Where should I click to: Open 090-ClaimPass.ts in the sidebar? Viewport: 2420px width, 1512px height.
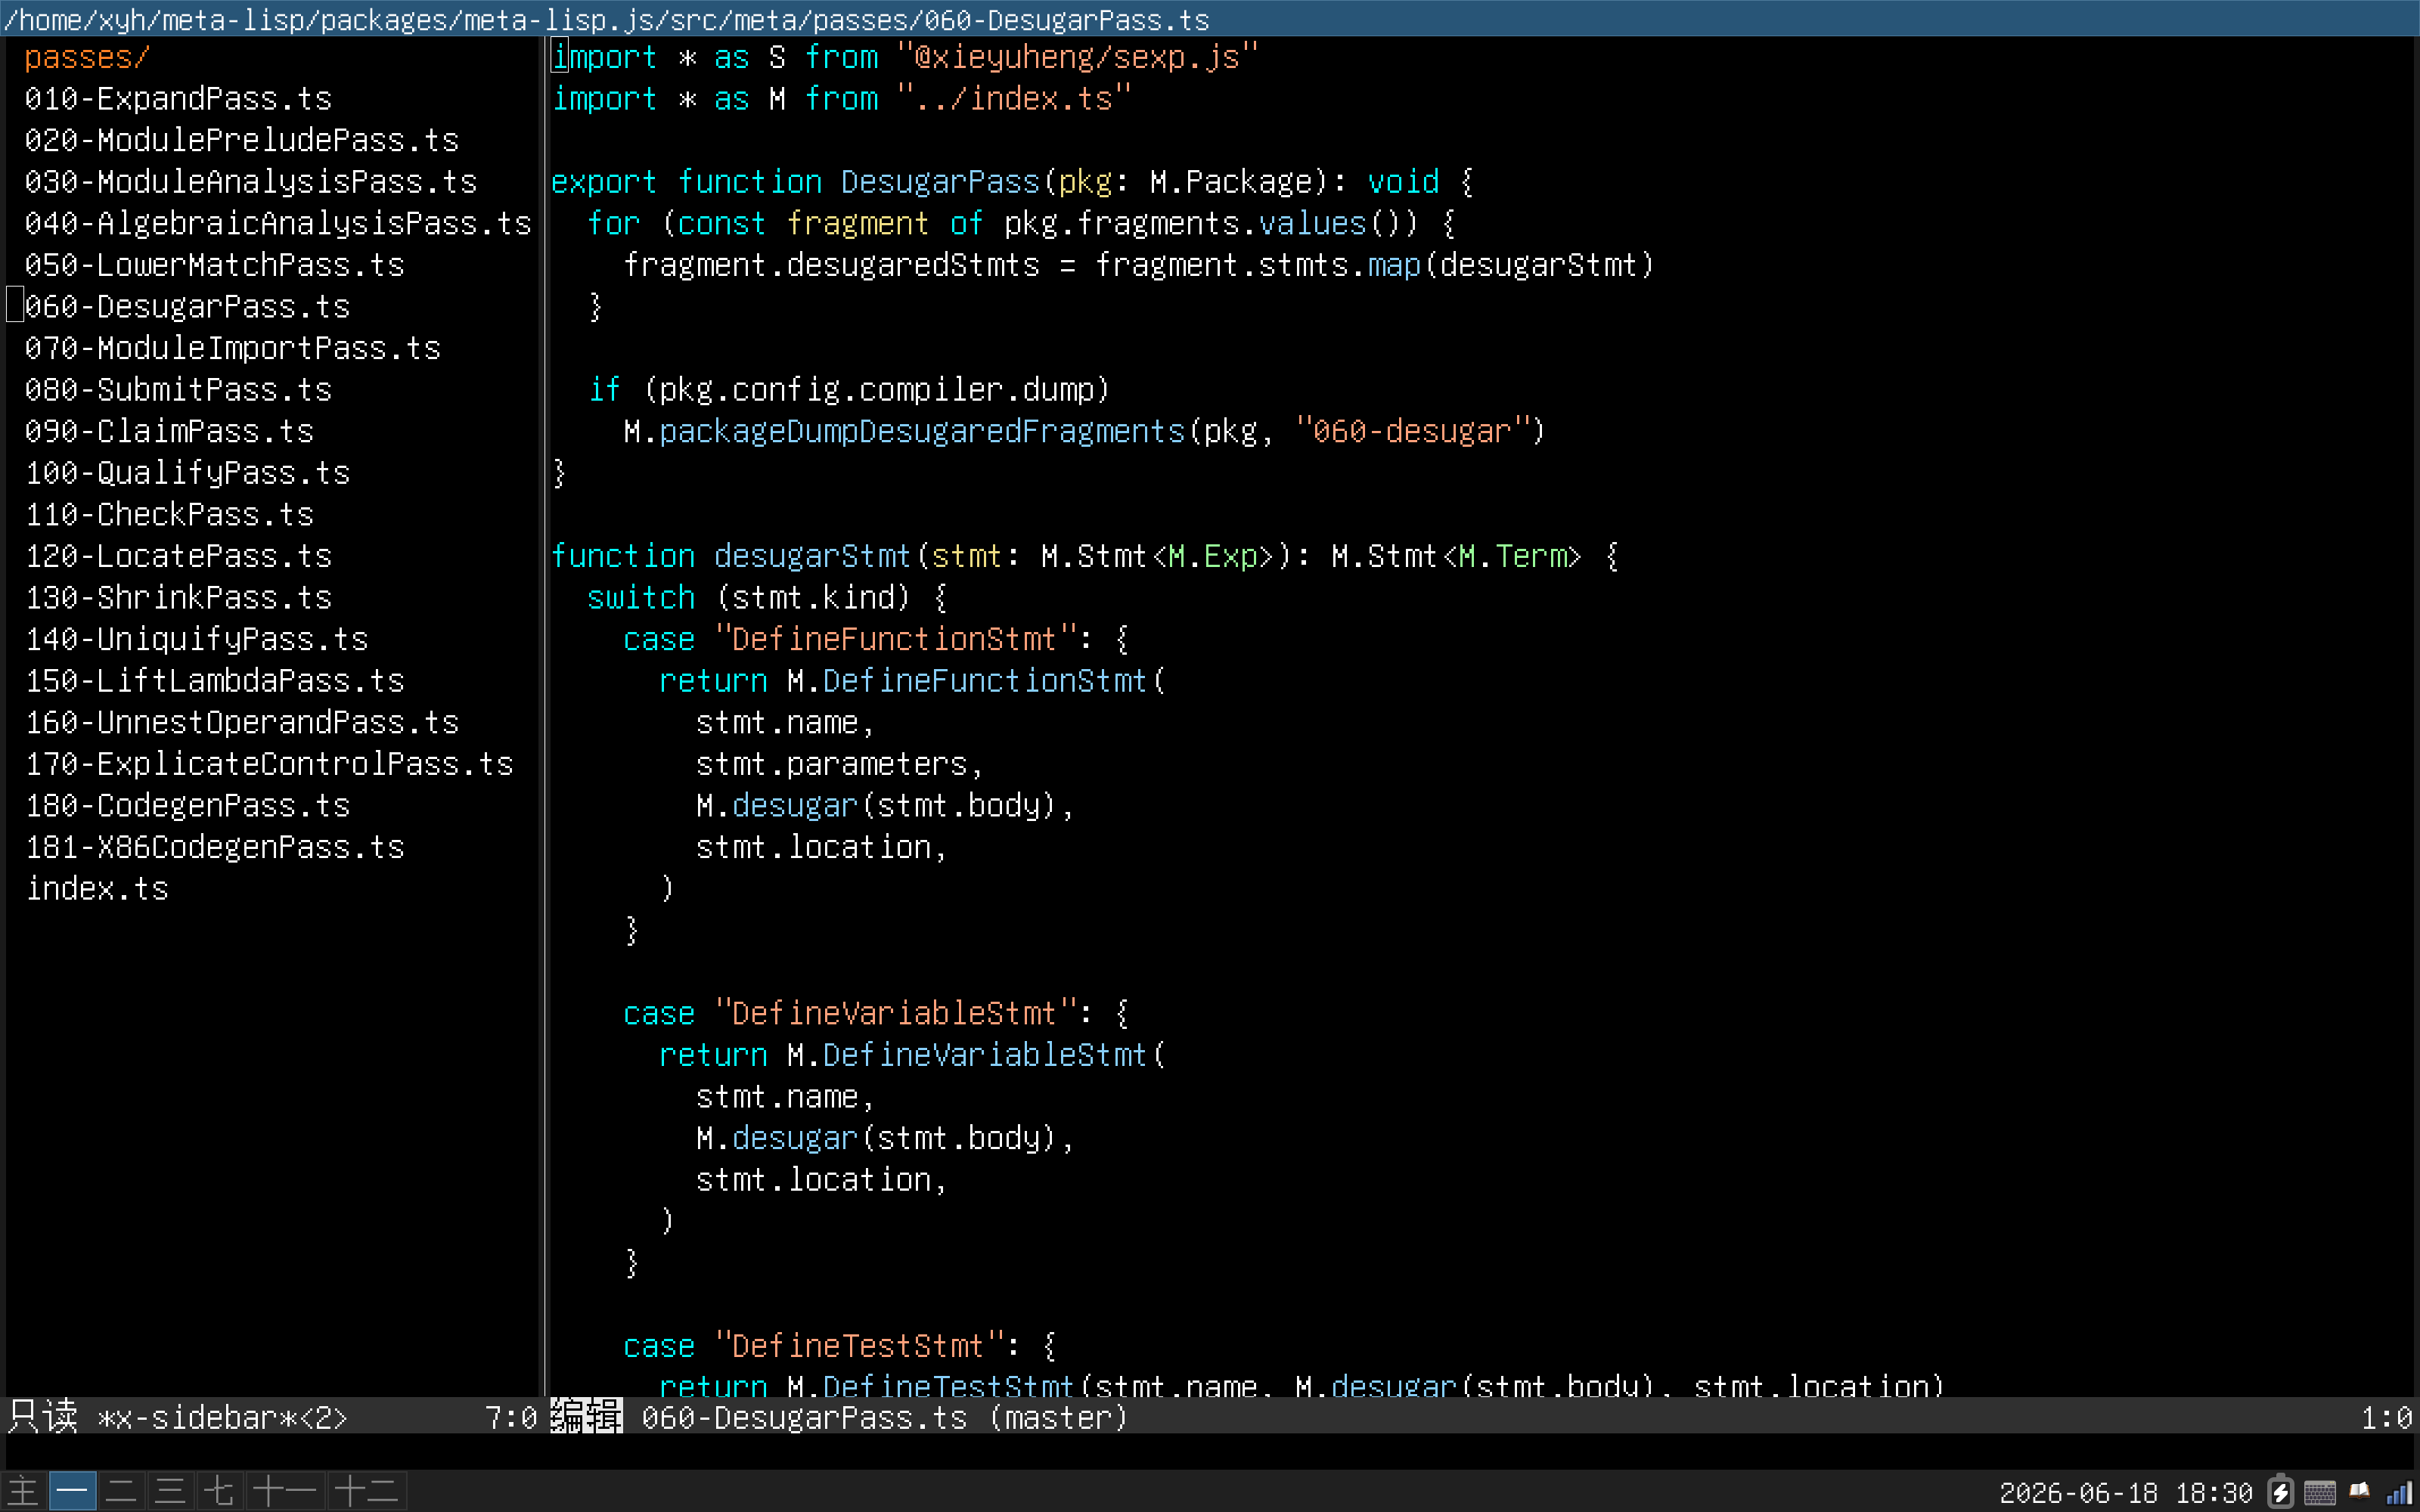point(169,431)
